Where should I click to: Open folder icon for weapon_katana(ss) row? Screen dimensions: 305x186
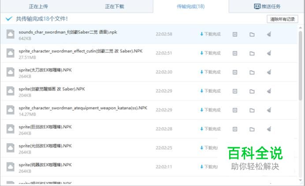252,110
